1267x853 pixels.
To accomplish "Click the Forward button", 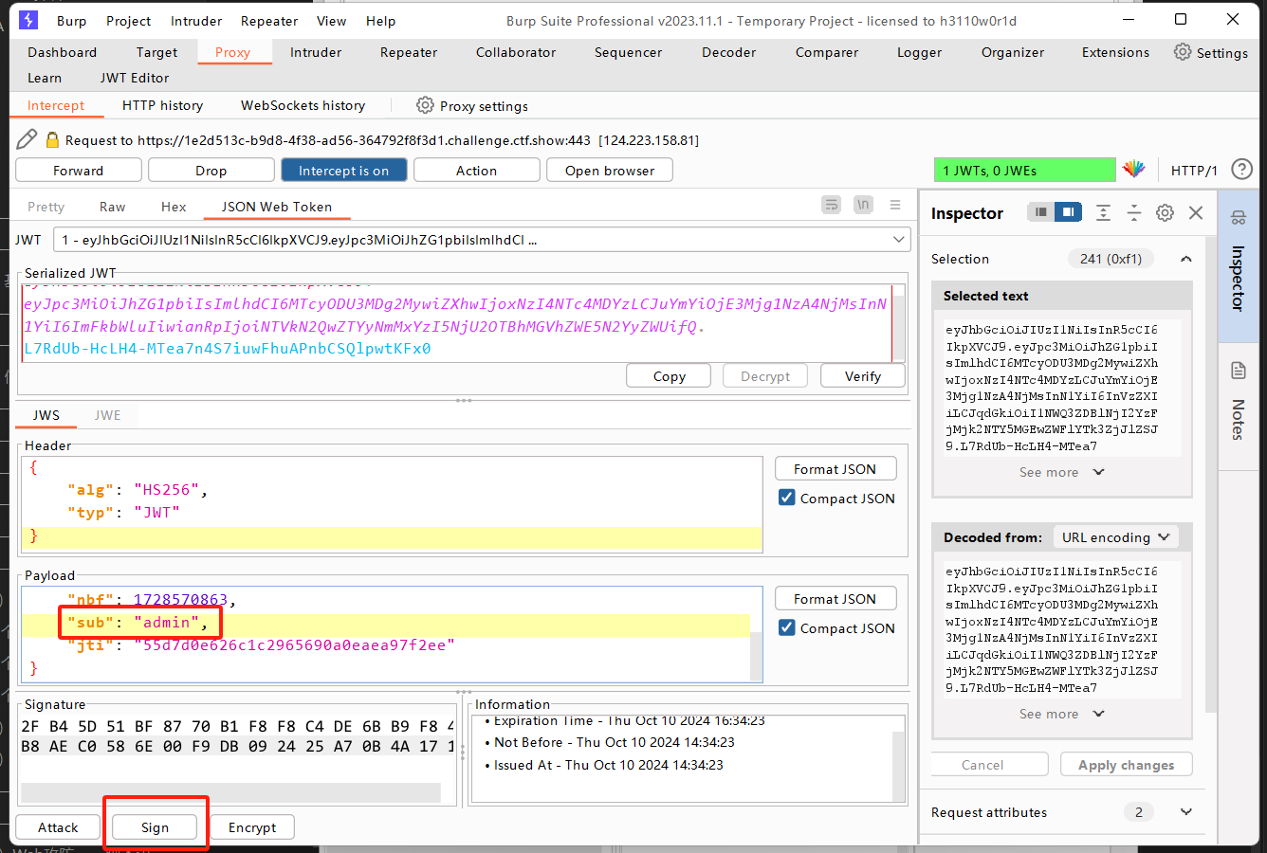I will click(x=79, y=171).
